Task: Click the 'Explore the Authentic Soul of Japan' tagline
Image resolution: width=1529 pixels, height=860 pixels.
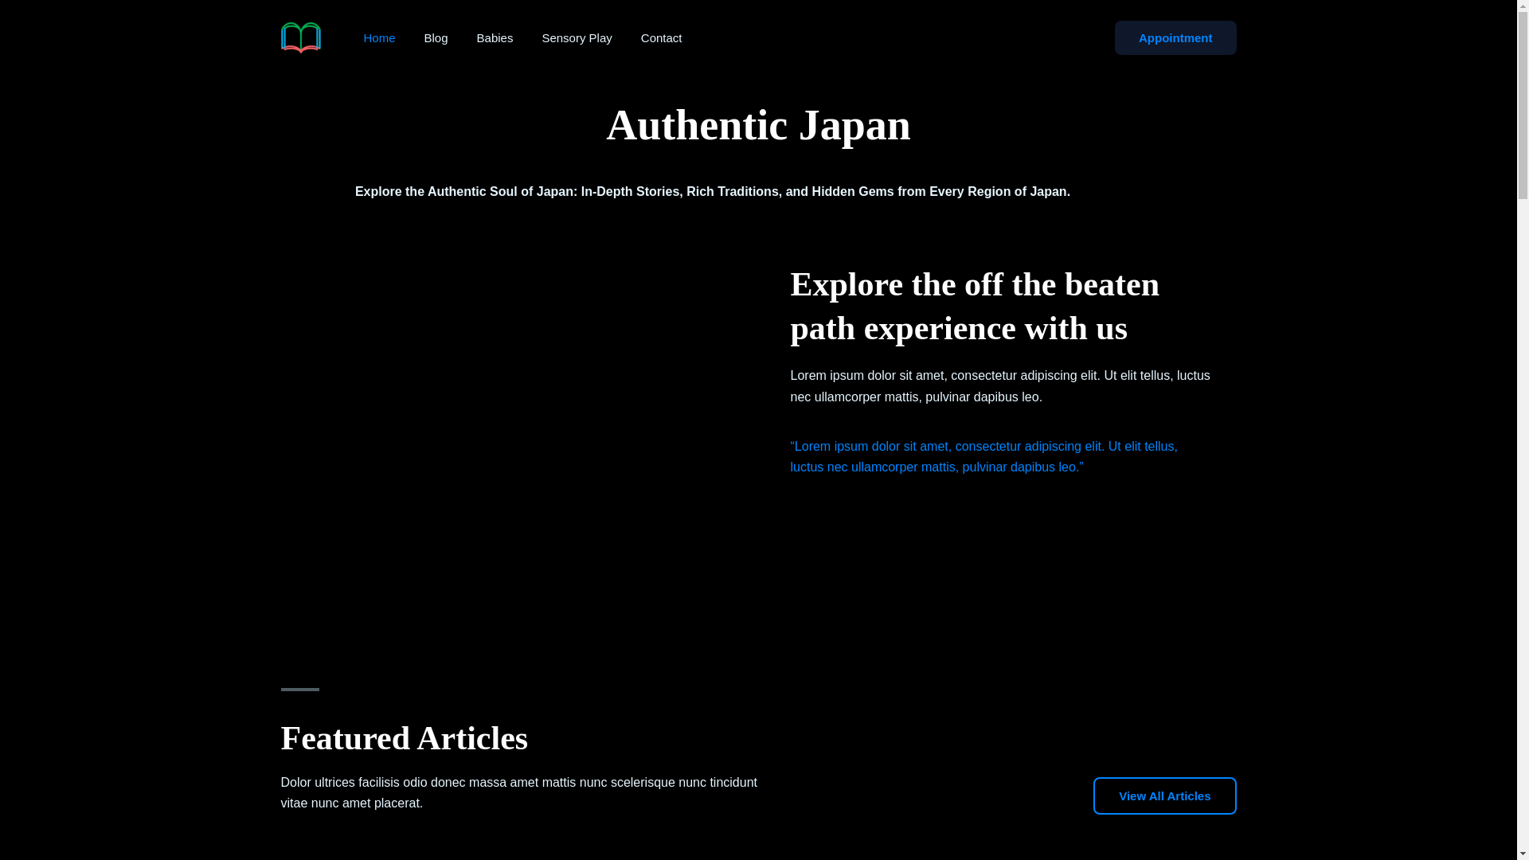Action: (x=713, y=192)
